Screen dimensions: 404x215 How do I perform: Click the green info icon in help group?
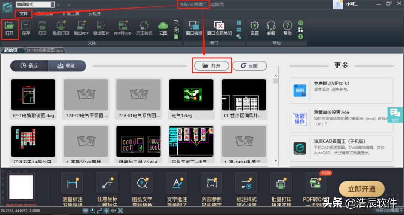coord(300,37)
